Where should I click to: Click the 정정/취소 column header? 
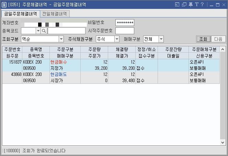click(x=147, y=49)
